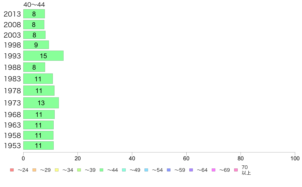The width and height of the screenshot is (302, 187).
Task: Click the 1988 year label
Action: 12,67
